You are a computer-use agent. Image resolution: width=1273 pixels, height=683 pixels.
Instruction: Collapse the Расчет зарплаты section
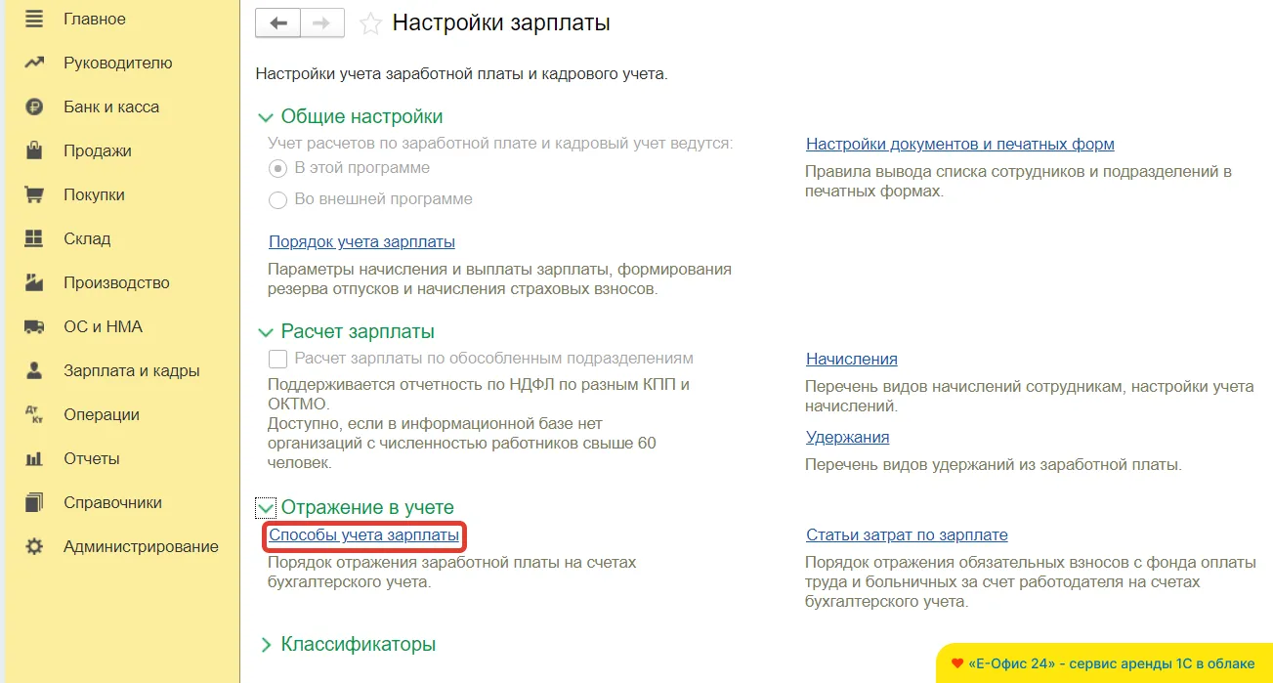[x=266, y=332]
